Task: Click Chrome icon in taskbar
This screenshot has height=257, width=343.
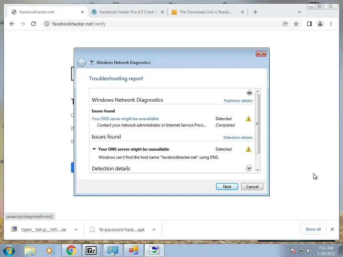Action: click(71, 250)
